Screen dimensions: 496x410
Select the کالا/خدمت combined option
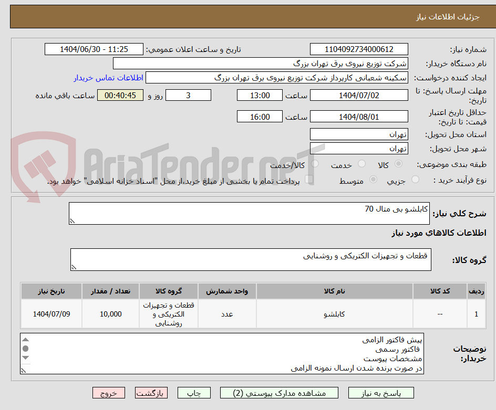(x=314, y=164)
